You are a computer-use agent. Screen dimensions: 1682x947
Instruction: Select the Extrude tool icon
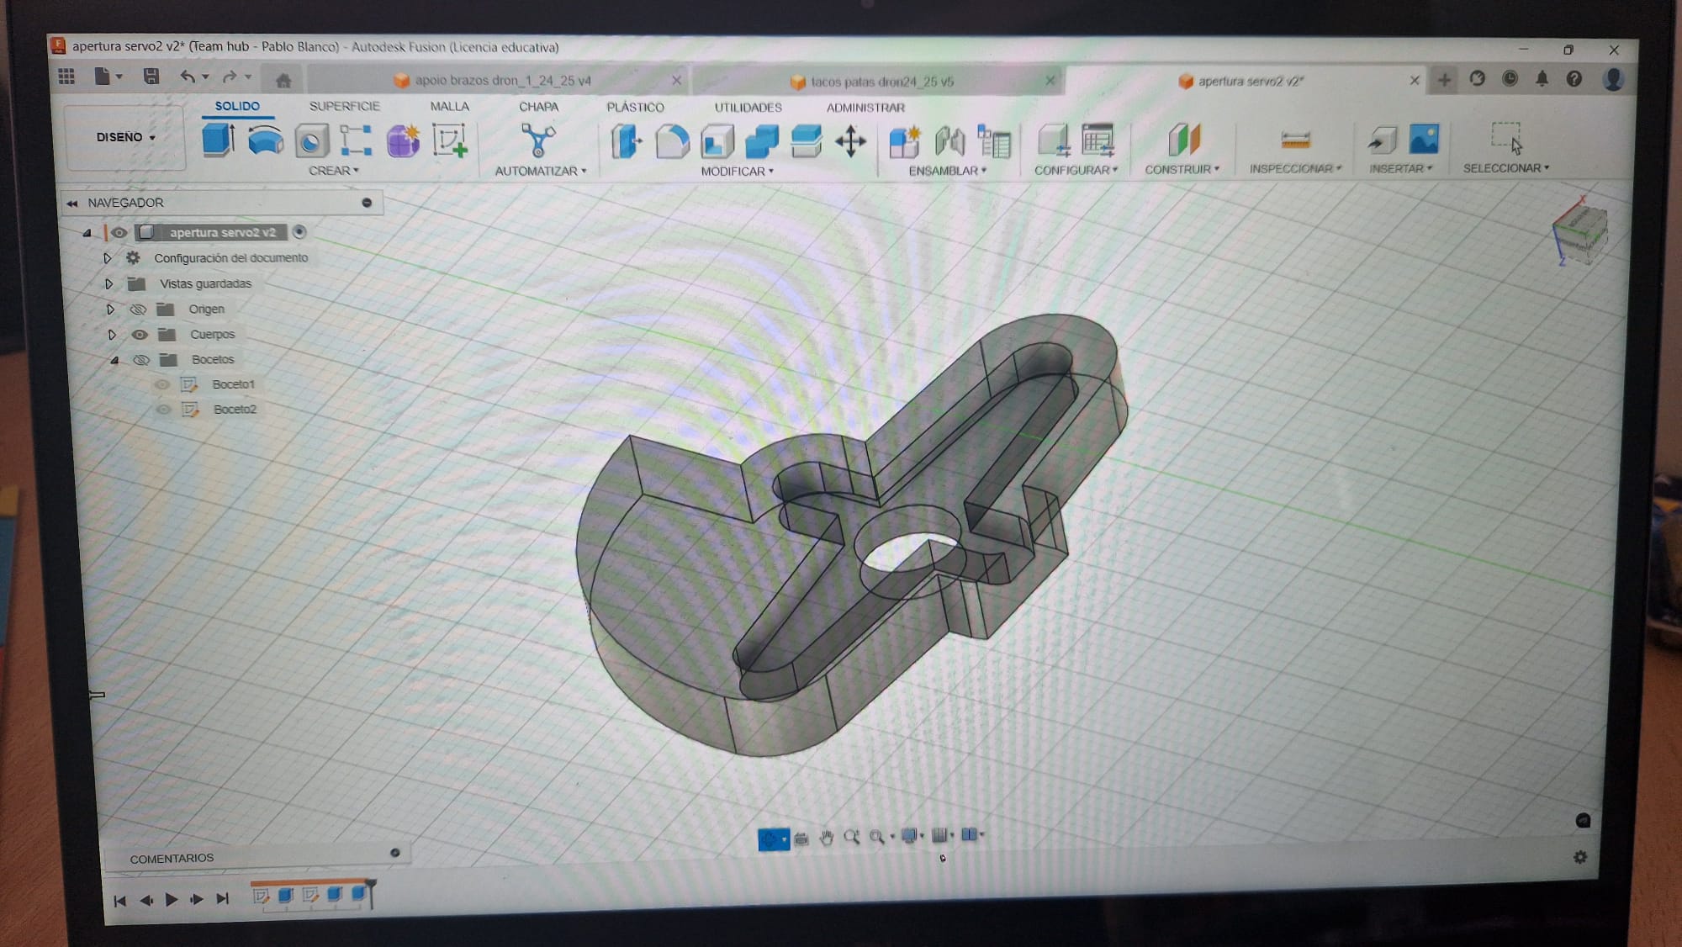[x=219, y=140]
